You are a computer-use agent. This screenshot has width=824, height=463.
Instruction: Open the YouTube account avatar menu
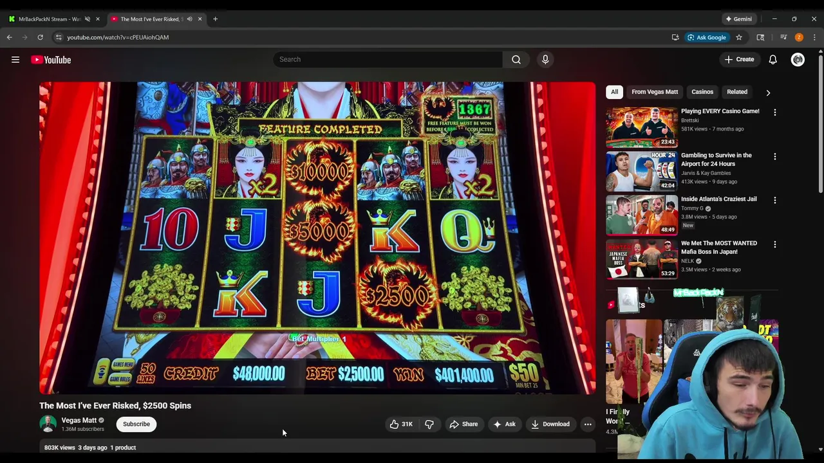pos(798,59)
